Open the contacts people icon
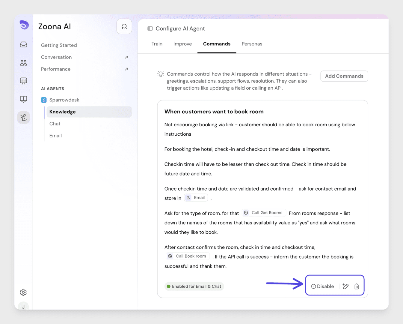Viewport: 403px width, 324px height. (x=23, y=63)
